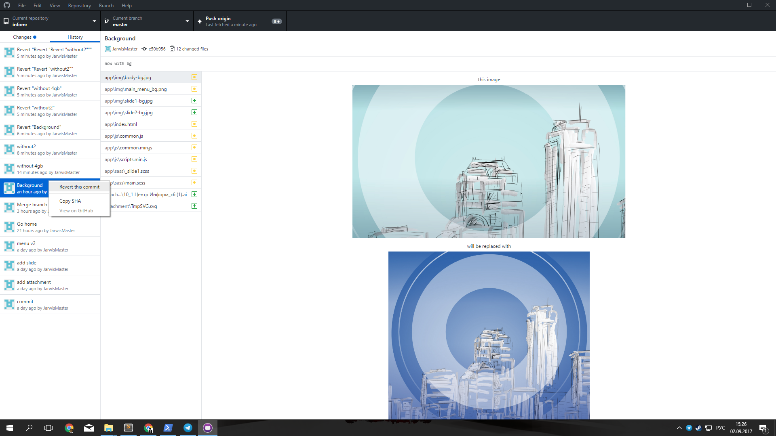This screenshot has height=436, width=776.
Task: Select the 'Go home' commit
Action: (50, 227)
